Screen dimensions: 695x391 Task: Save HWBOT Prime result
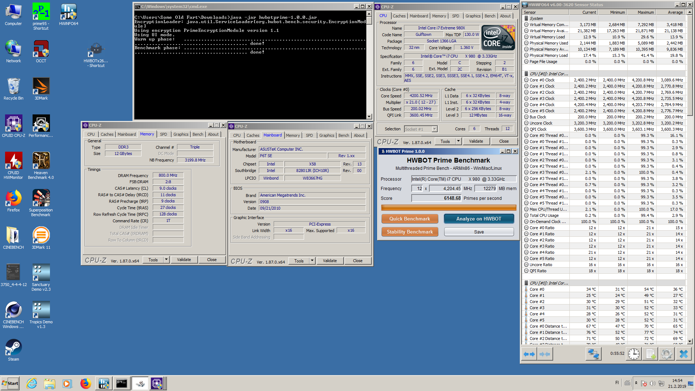(479, 232)
